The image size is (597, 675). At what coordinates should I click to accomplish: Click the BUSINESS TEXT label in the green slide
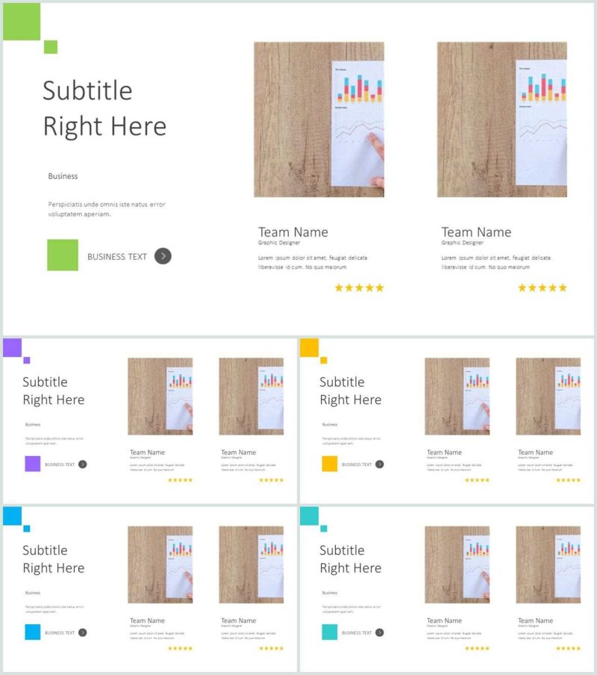tap(117, 257)
